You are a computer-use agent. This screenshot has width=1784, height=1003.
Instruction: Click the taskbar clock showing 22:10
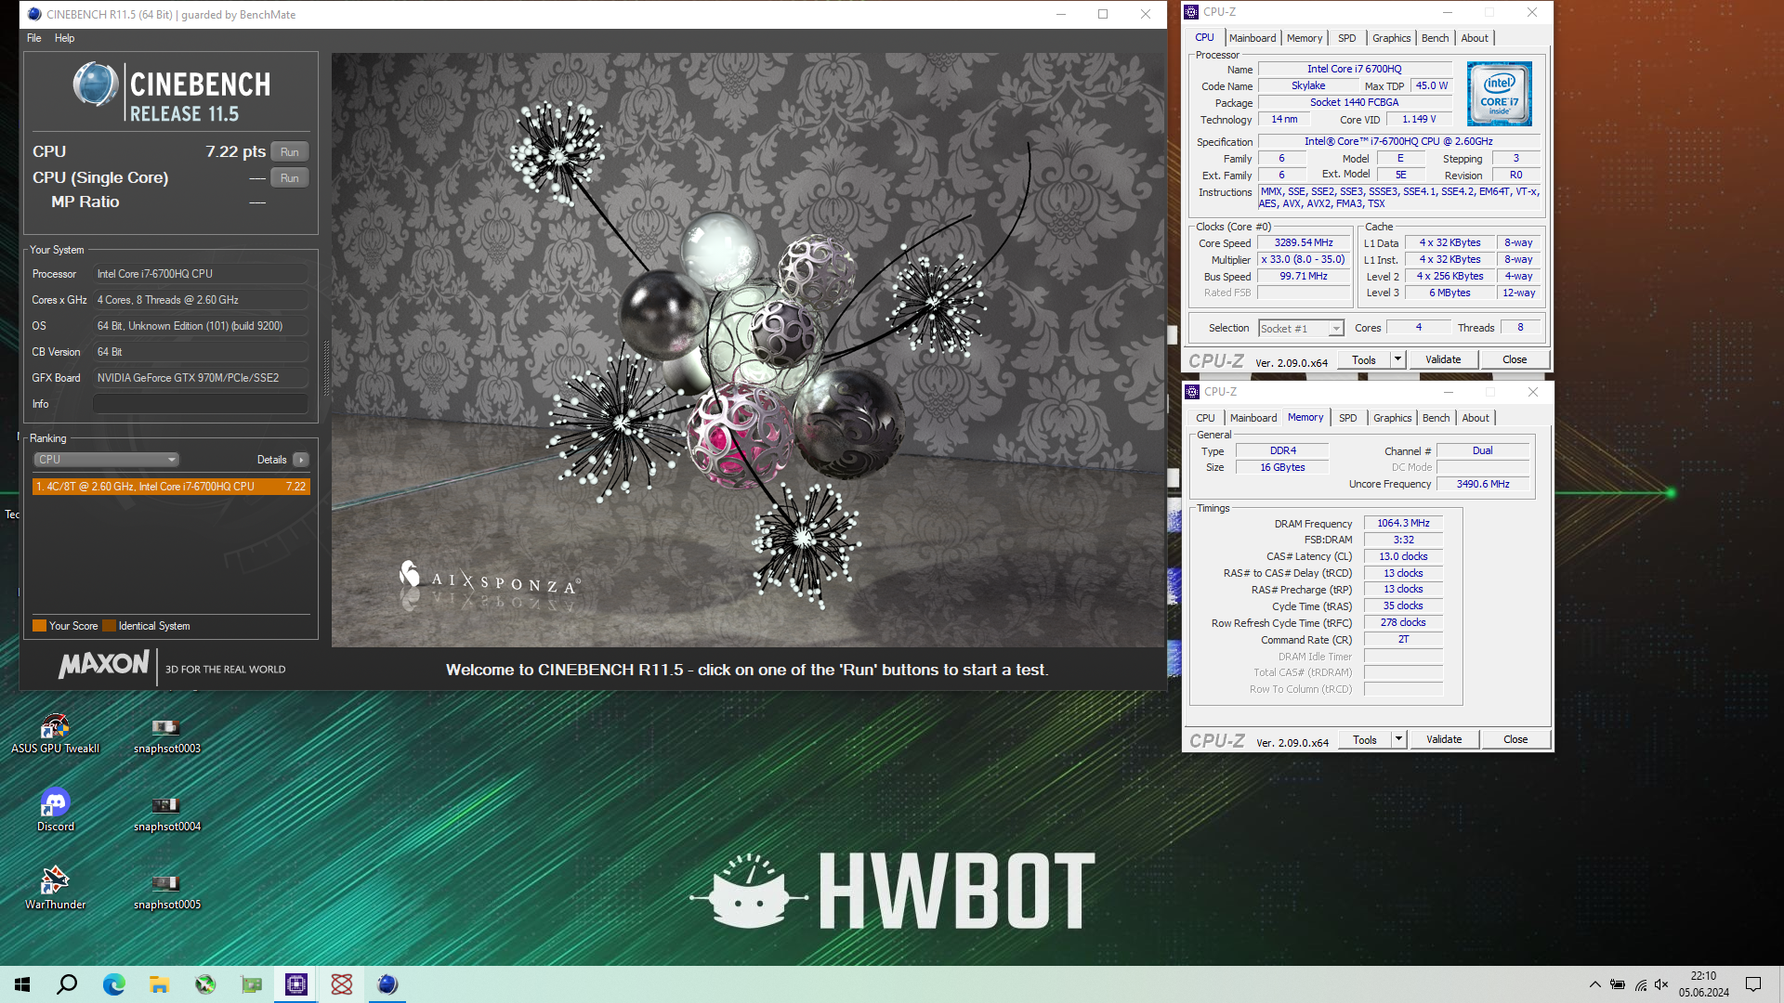tap(1703, 984)
